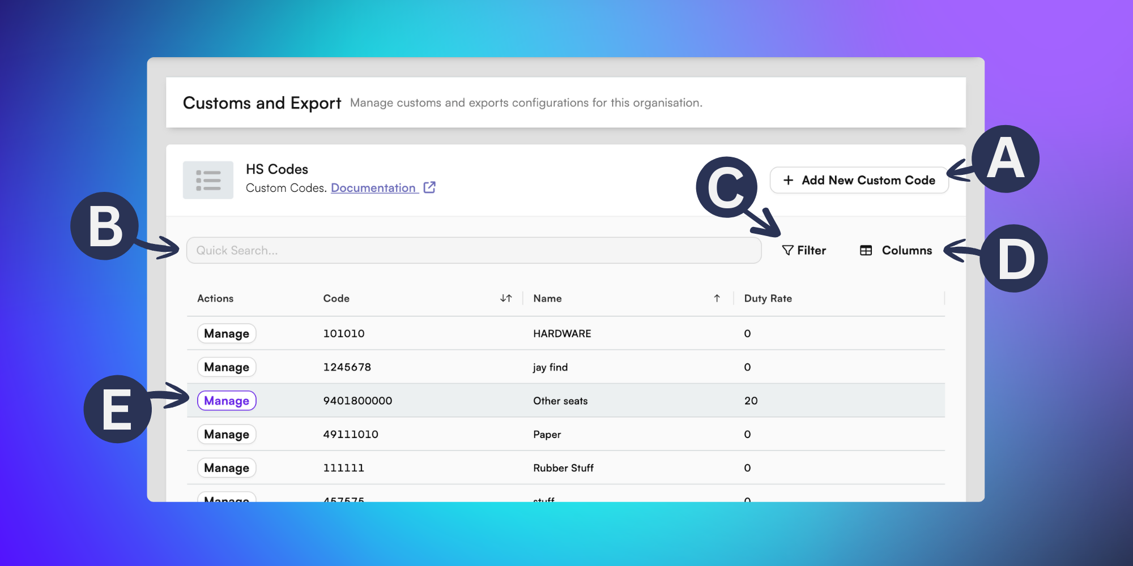Screen dimensions: 1133x566
Task: Select code cell 49111010
Action: tap(351, 434)
